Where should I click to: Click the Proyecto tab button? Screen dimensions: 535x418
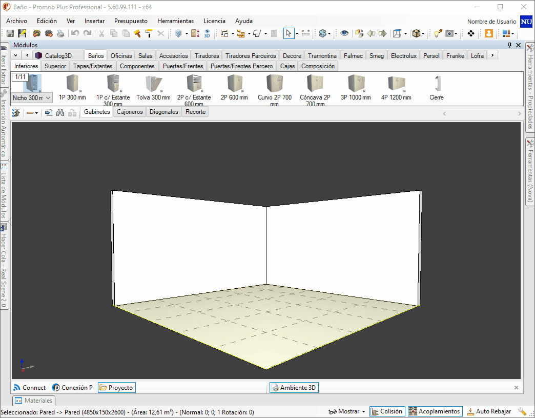click(x=117, y=388)
